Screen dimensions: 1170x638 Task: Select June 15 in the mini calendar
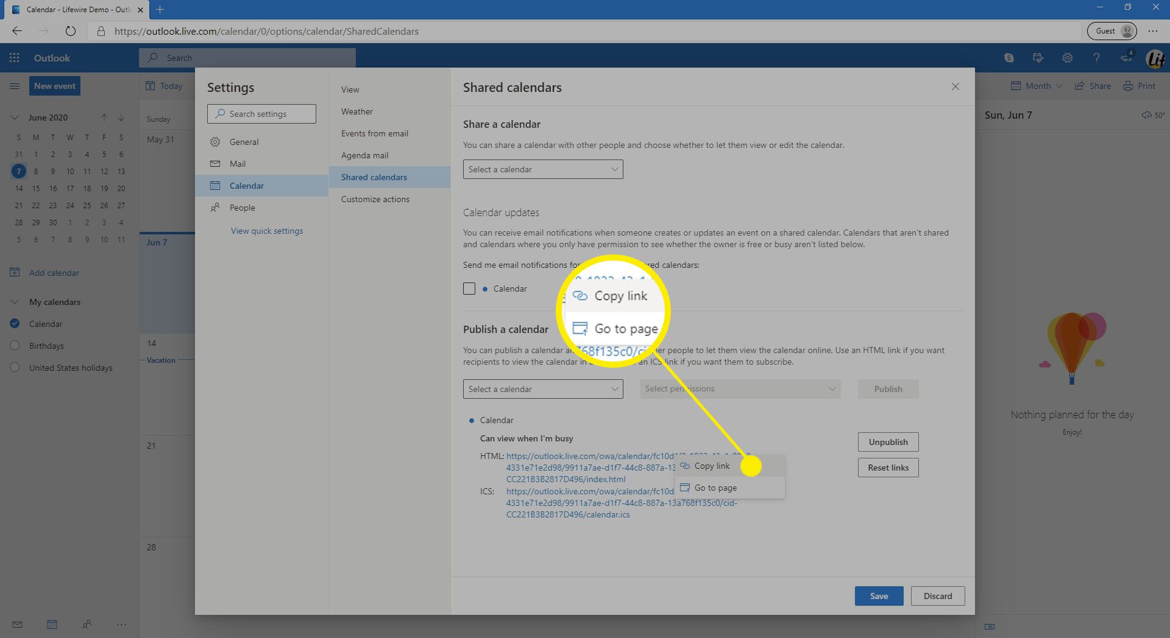(x=36, y=188)
